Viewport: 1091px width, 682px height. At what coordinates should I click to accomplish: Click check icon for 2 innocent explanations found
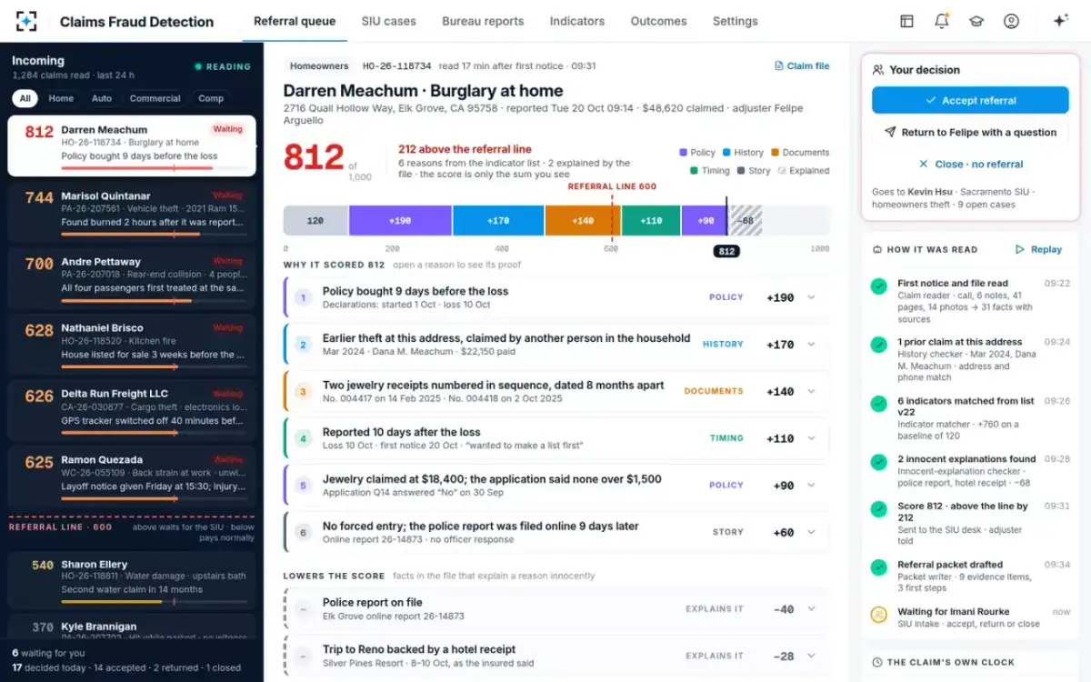pos(878,462)
